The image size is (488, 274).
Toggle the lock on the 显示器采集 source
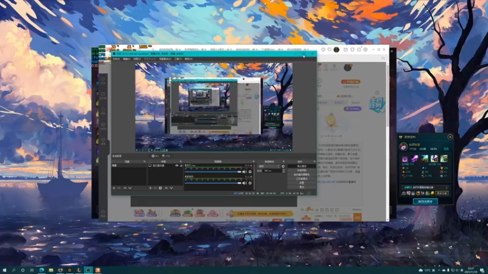click(181, 166)
